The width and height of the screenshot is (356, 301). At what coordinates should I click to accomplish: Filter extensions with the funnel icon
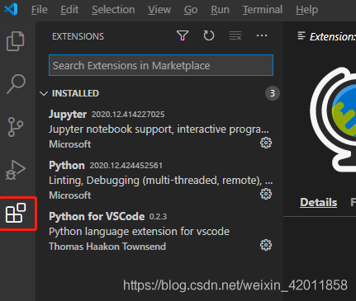(183, 35)
